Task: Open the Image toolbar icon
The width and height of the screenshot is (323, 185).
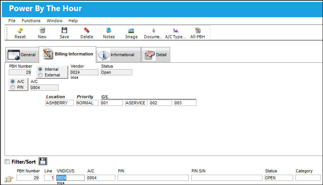Action: [x=131, y=31]
